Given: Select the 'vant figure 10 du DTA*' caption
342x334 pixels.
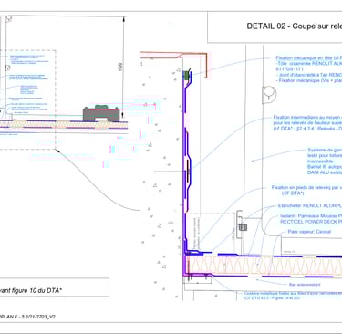Looking at the screenshot, I should (31, 290).
